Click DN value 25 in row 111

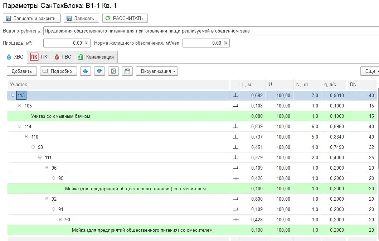pyautogui.click(x=371, y=158)
